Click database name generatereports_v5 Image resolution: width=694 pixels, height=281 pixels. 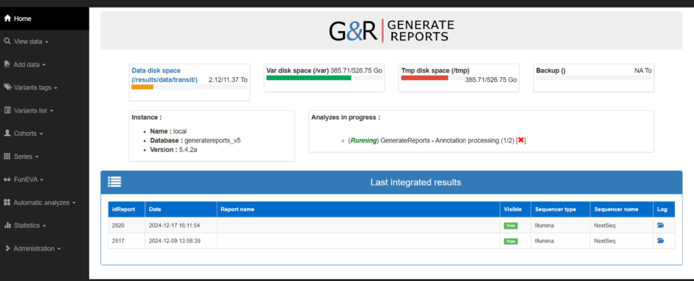pyautogui.click(x=212, y=141)
